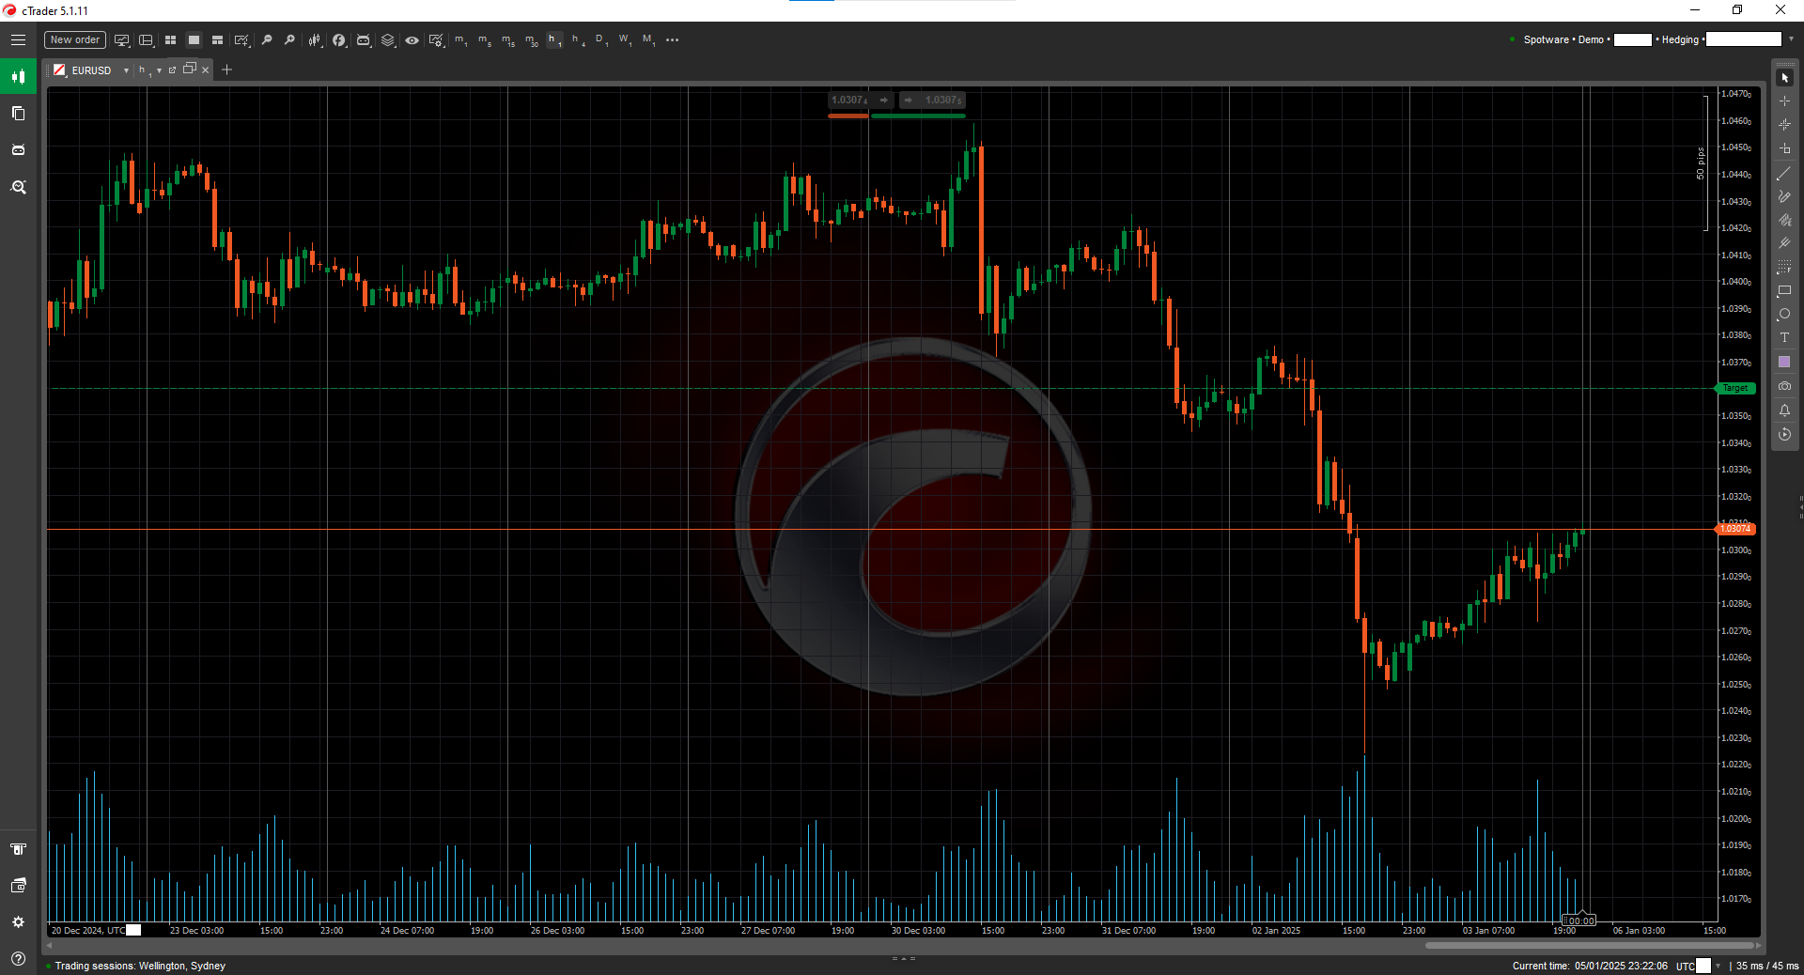Duplicate the EURUSD chart tab
The image size is (1804, 975).
pyautogui.click(x=190, y=69)
